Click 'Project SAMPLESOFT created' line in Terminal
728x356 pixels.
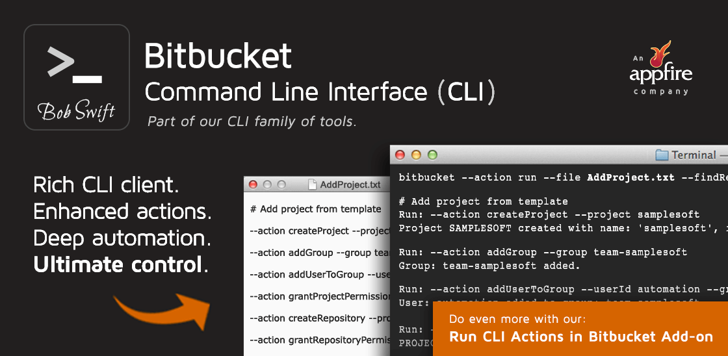tap(563, 228)
